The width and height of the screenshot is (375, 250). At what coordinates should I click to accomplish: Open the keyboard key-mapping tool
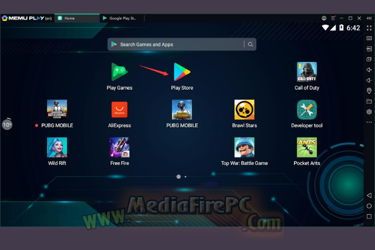(369, 38)
